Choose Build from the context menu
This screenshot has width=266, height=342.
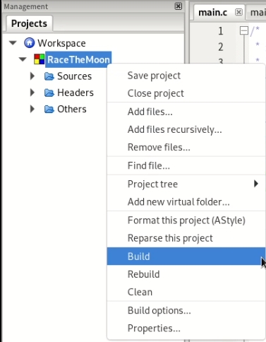pyautogui.click(x=186, y=256)
